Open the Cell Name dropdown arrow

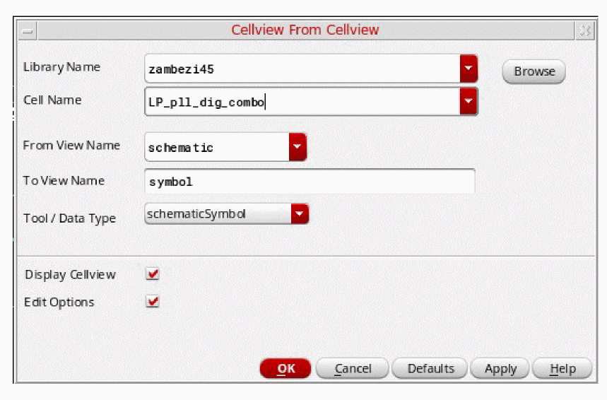[x=468, y=102]
